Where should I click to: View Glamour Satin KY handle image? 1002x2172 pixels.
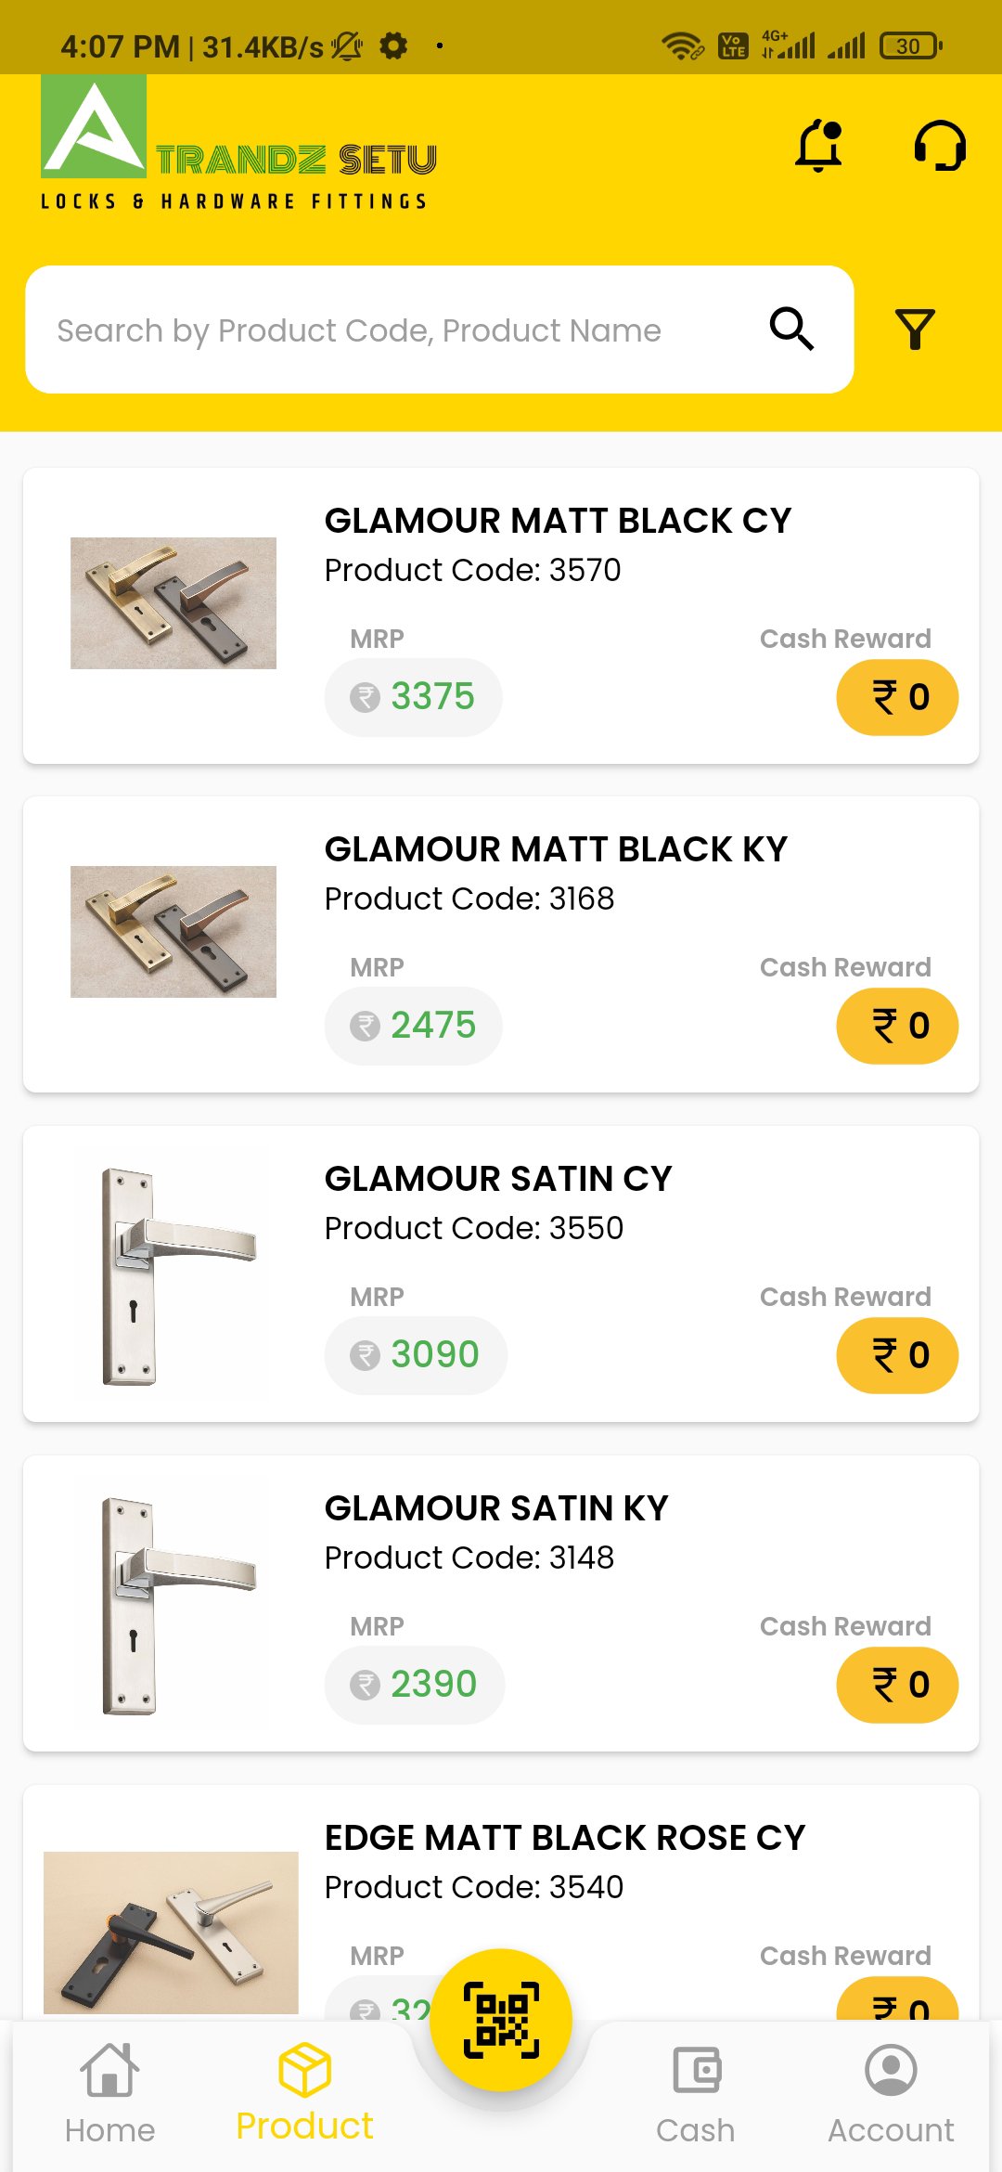pos(173,1604)
